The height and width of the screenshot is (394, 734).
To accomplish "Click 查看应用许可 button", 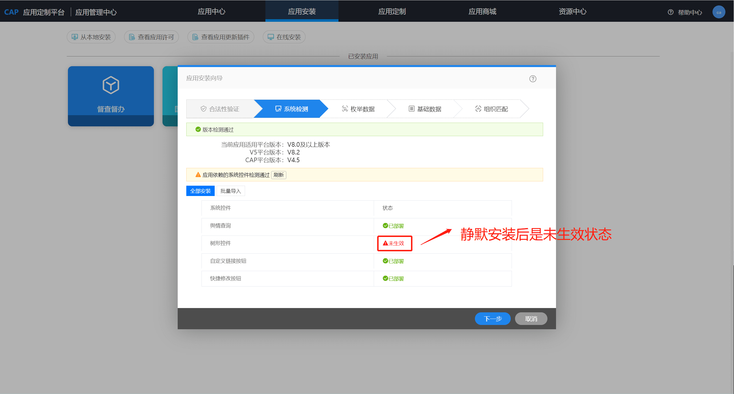I will (x=151, y=37).
